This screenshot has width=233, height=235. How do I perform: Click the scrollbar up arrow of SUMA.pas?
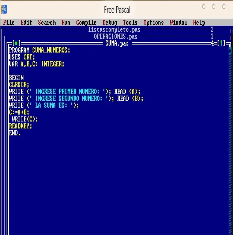[x=230, y=50]
